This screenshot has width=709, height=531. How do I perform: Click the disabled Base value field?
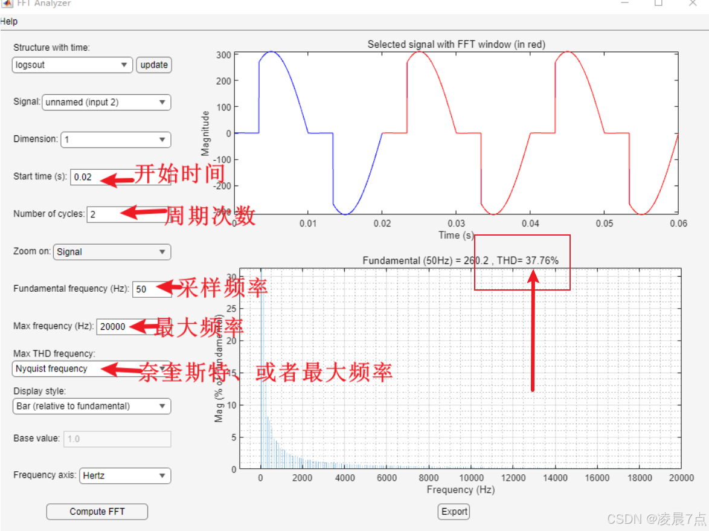tap(117, 439)
